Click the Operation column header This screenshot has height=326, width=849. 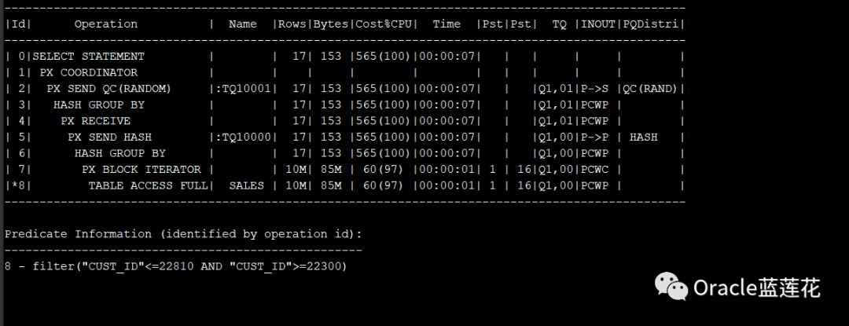click(x=105, y=24)
